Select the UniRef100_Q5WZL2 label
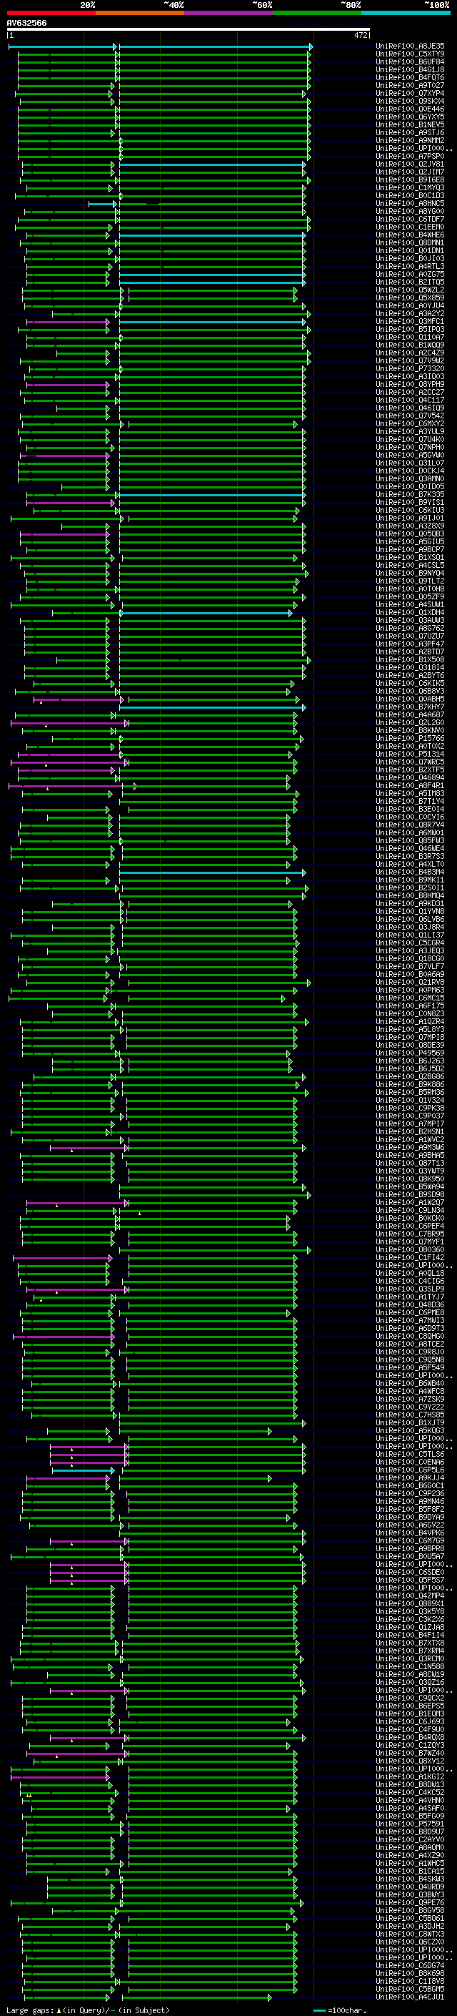This screenshot has height=2016, width=457. [410, 290]
